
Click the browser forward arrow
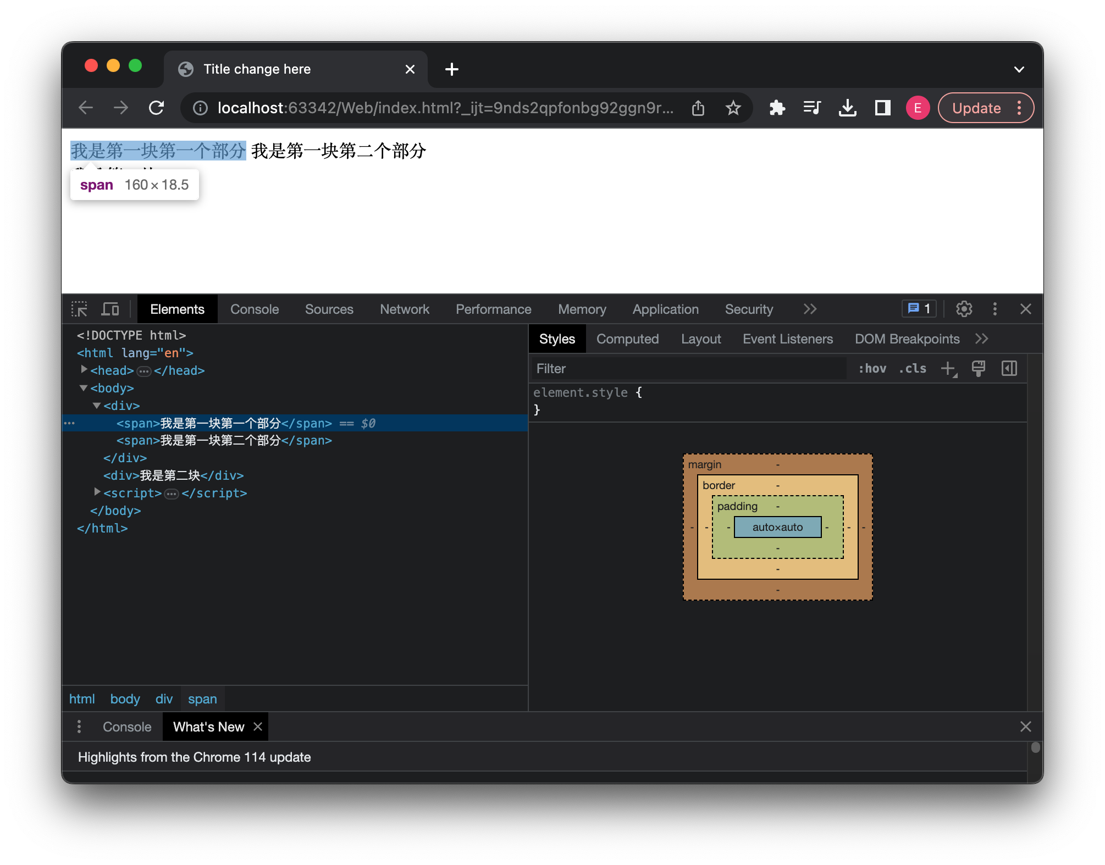pyautogui.click(x=121, y=108)
